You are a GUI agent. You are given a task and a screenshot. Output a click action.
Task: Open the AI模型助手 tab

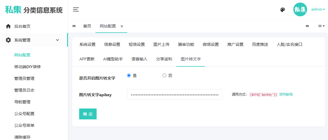pos(113,59)
